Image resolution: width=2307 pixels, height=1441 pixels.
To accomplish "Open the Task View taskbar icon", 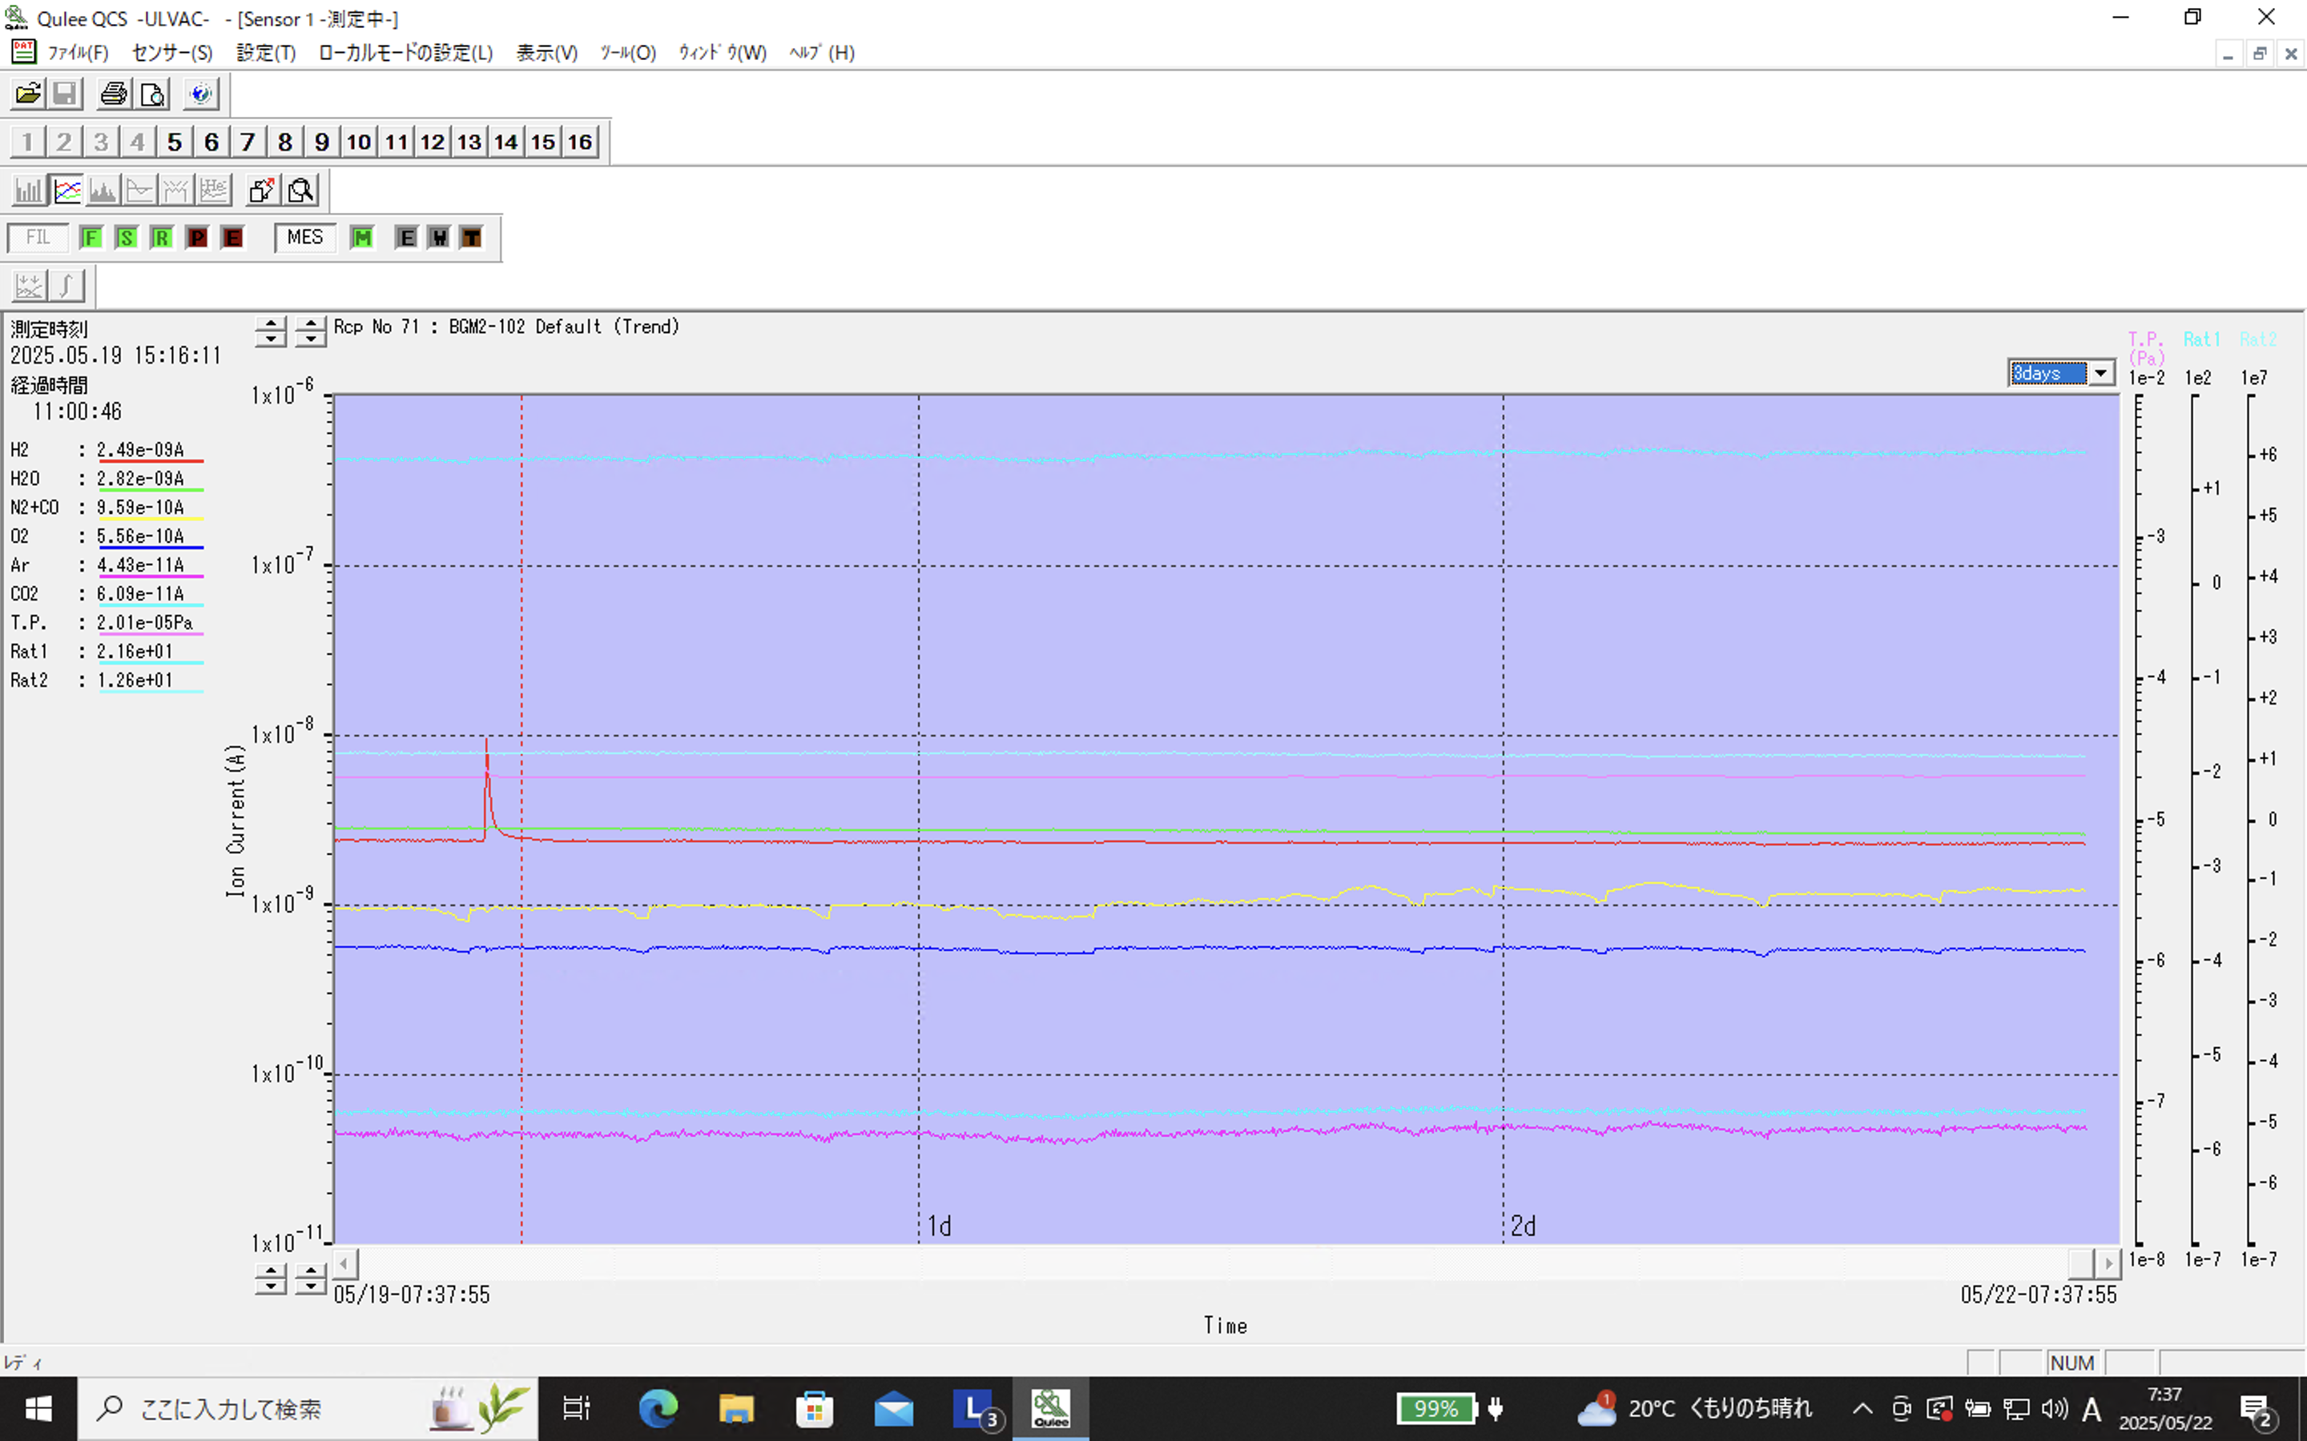I will click(577, 1407).
